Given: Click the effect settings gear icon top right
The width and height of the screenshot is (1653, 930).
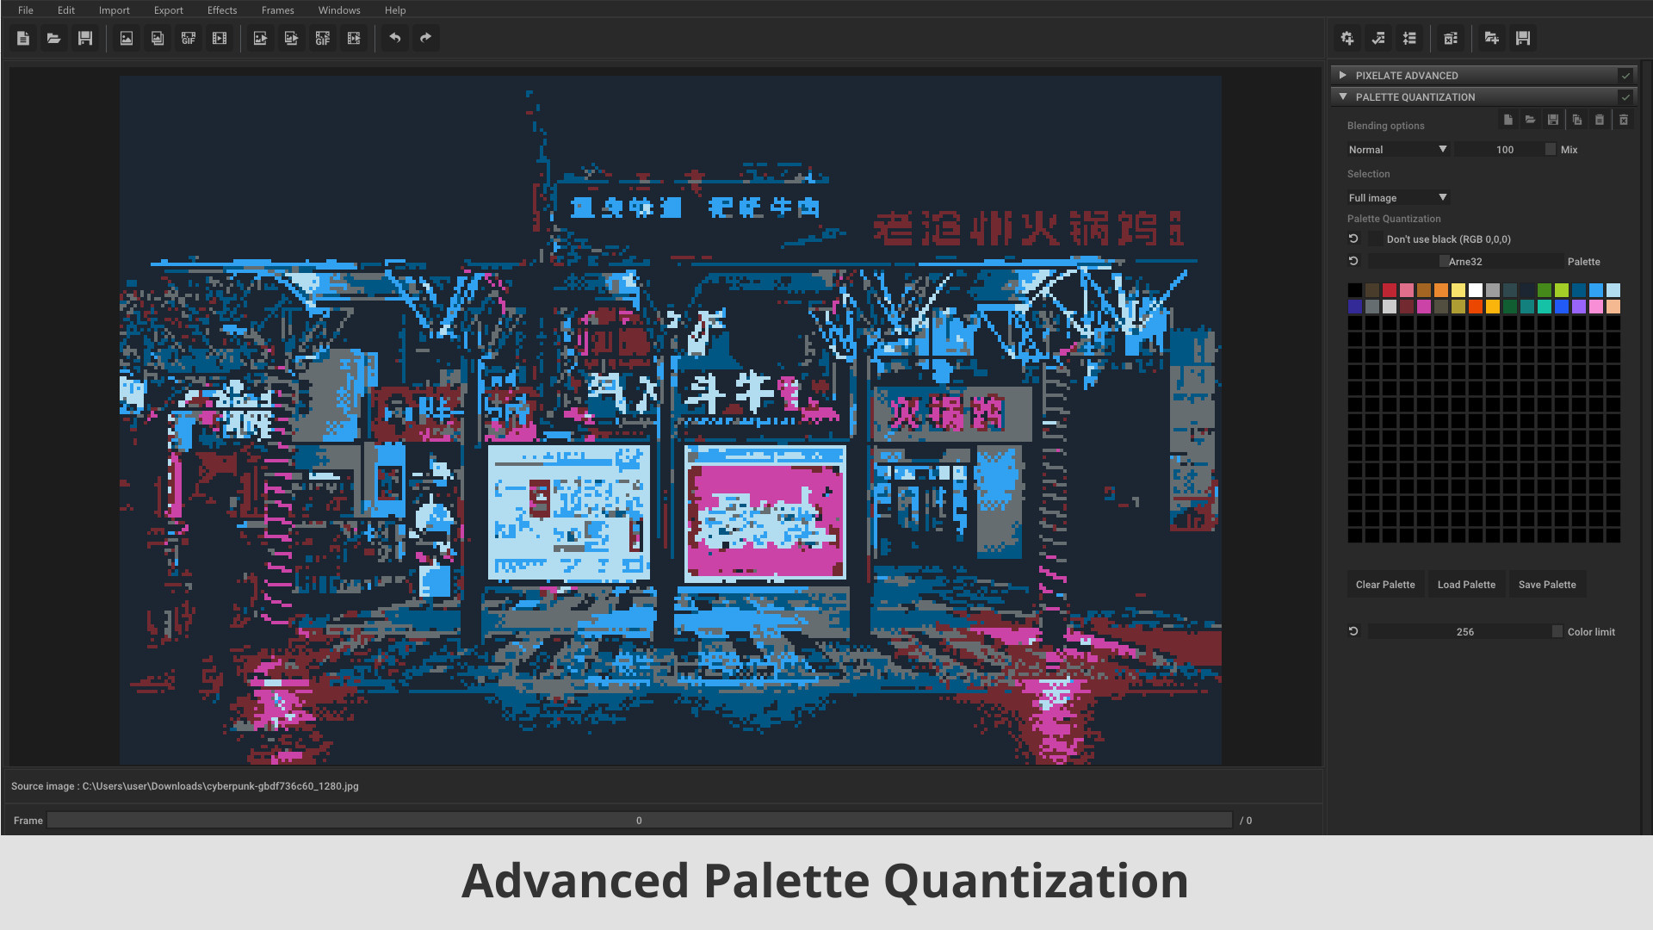Looking at the screenshot, I should click(1347, 38).
